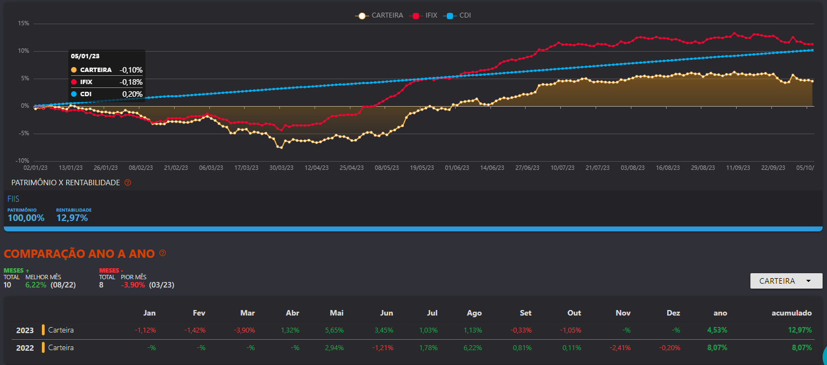Click the MESES + total of 10
827x365 pixels.
tap(8, 285)
